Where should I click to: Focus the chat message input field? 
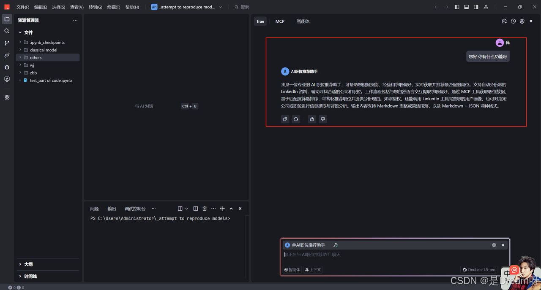[395, 255]
